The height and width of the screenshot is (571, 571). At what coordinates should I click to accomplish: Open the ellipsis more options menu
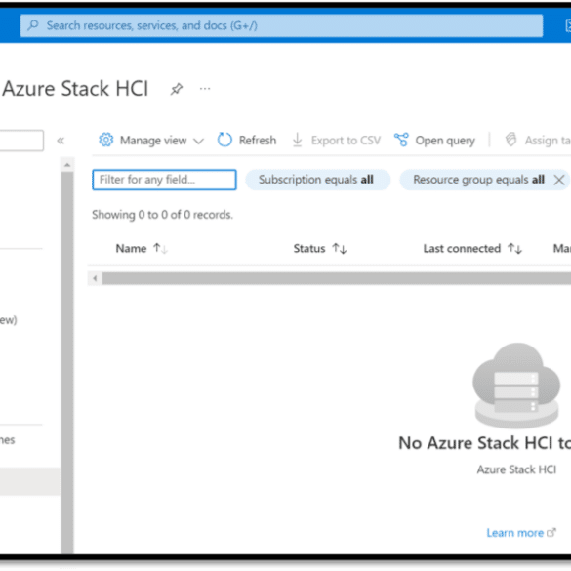[205, 89]
